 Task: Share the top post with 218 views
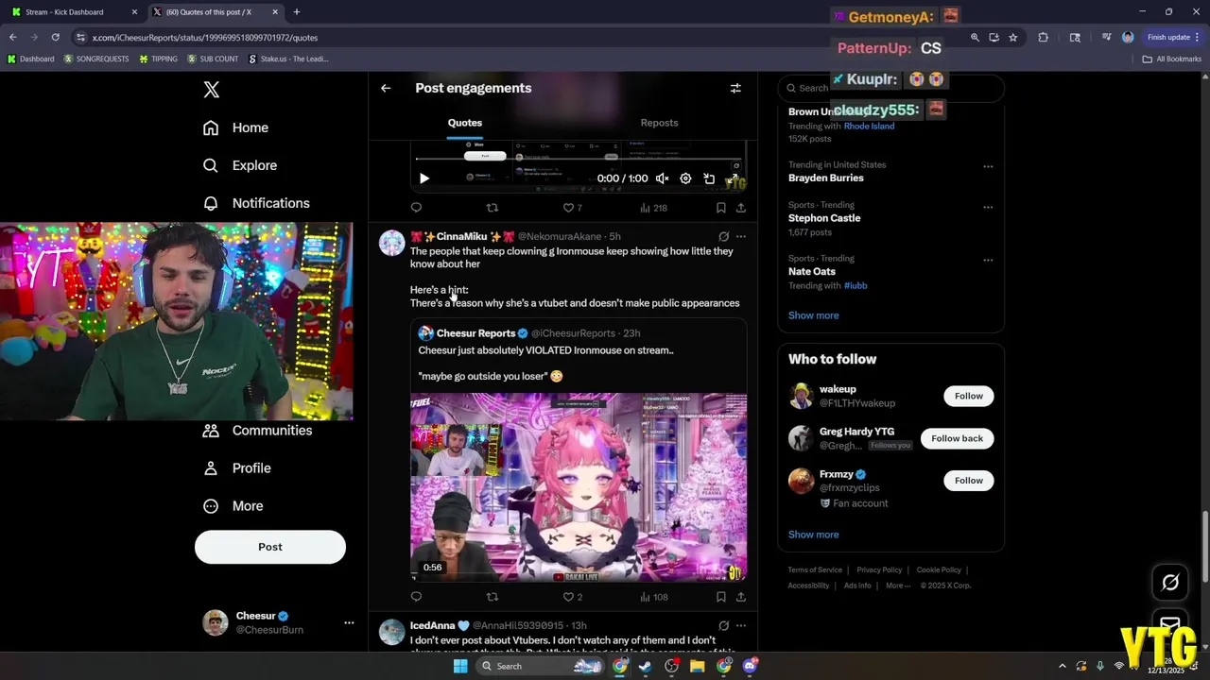[x=741, y=208]
